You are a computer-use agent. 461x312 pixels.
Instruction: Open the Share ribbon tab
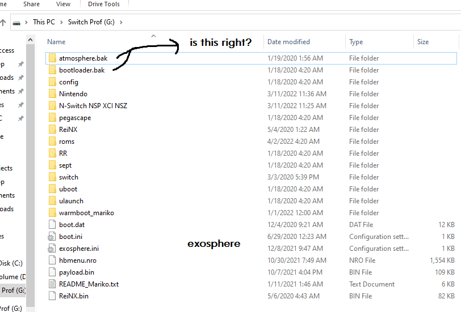pos(31,4)
